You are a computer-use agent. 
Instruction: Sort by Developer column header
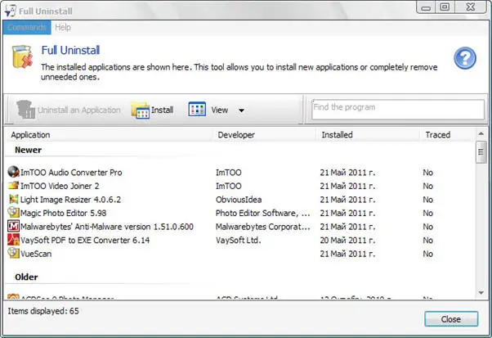236,135
